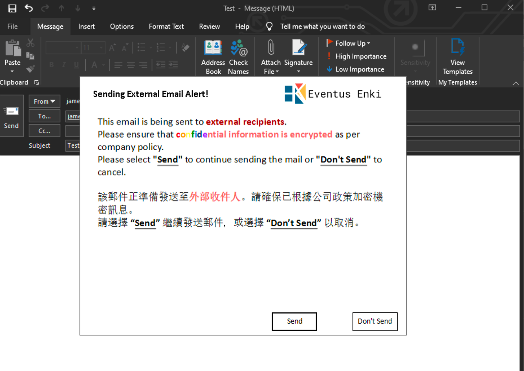Open the Font Color dropdown arrow
Image resolution: width=524 pixels, height=371 pixels.
point(104,65)
